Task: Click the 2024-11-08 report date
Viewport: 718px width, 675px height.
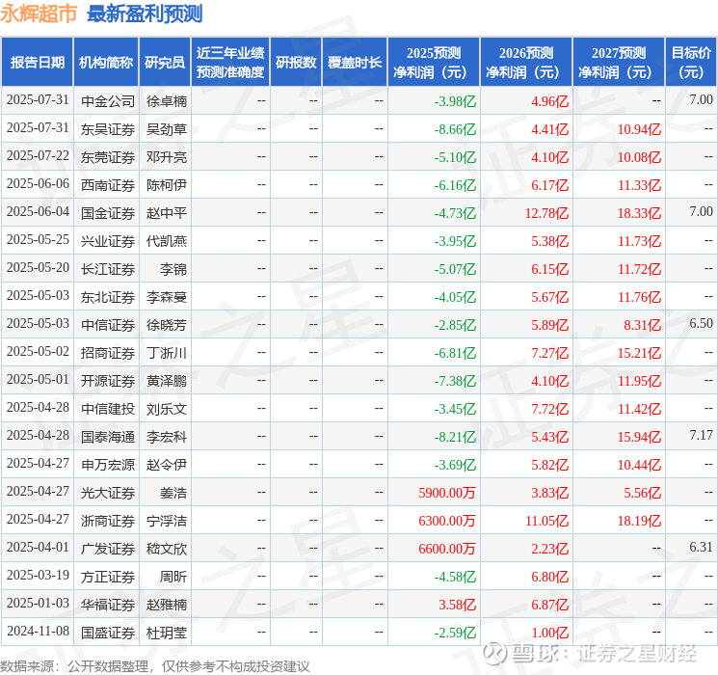Action: (38, 631)
